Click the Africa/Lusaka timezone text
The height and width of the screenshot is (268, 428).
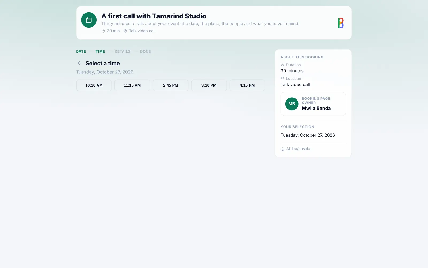(x=299, y=149)
